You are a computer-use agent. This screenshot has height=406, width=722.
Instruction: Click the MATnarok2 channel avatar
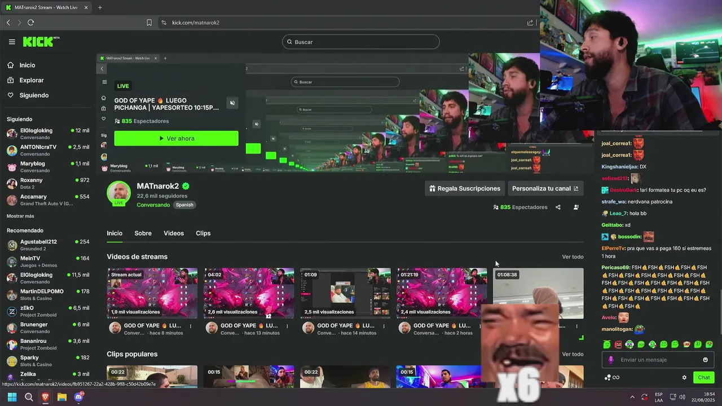tap(118, 193)
